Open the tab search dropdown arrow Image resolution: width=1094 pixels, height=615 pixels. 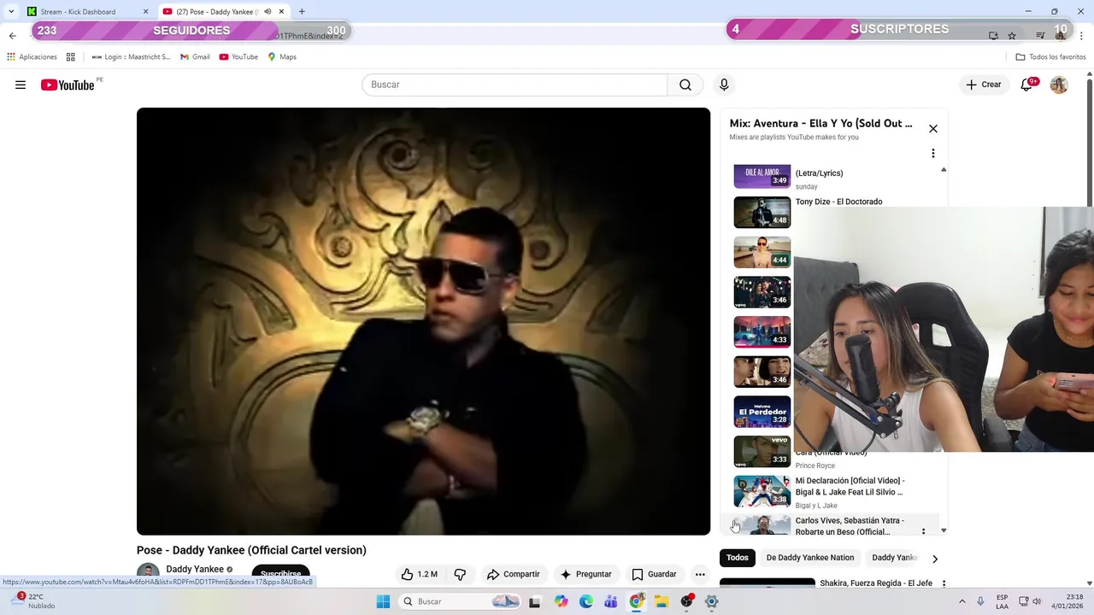(11, 12)
